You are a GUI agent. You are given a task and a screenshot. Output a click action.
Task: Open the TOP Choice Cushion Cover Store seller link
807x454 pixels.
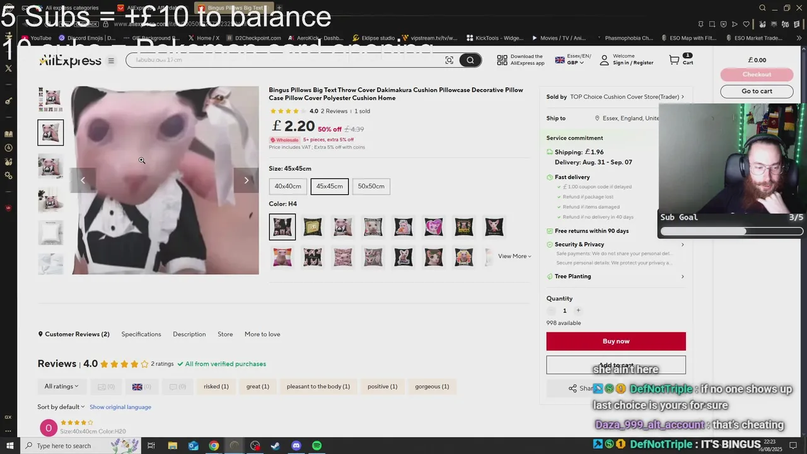pos(627,96)
